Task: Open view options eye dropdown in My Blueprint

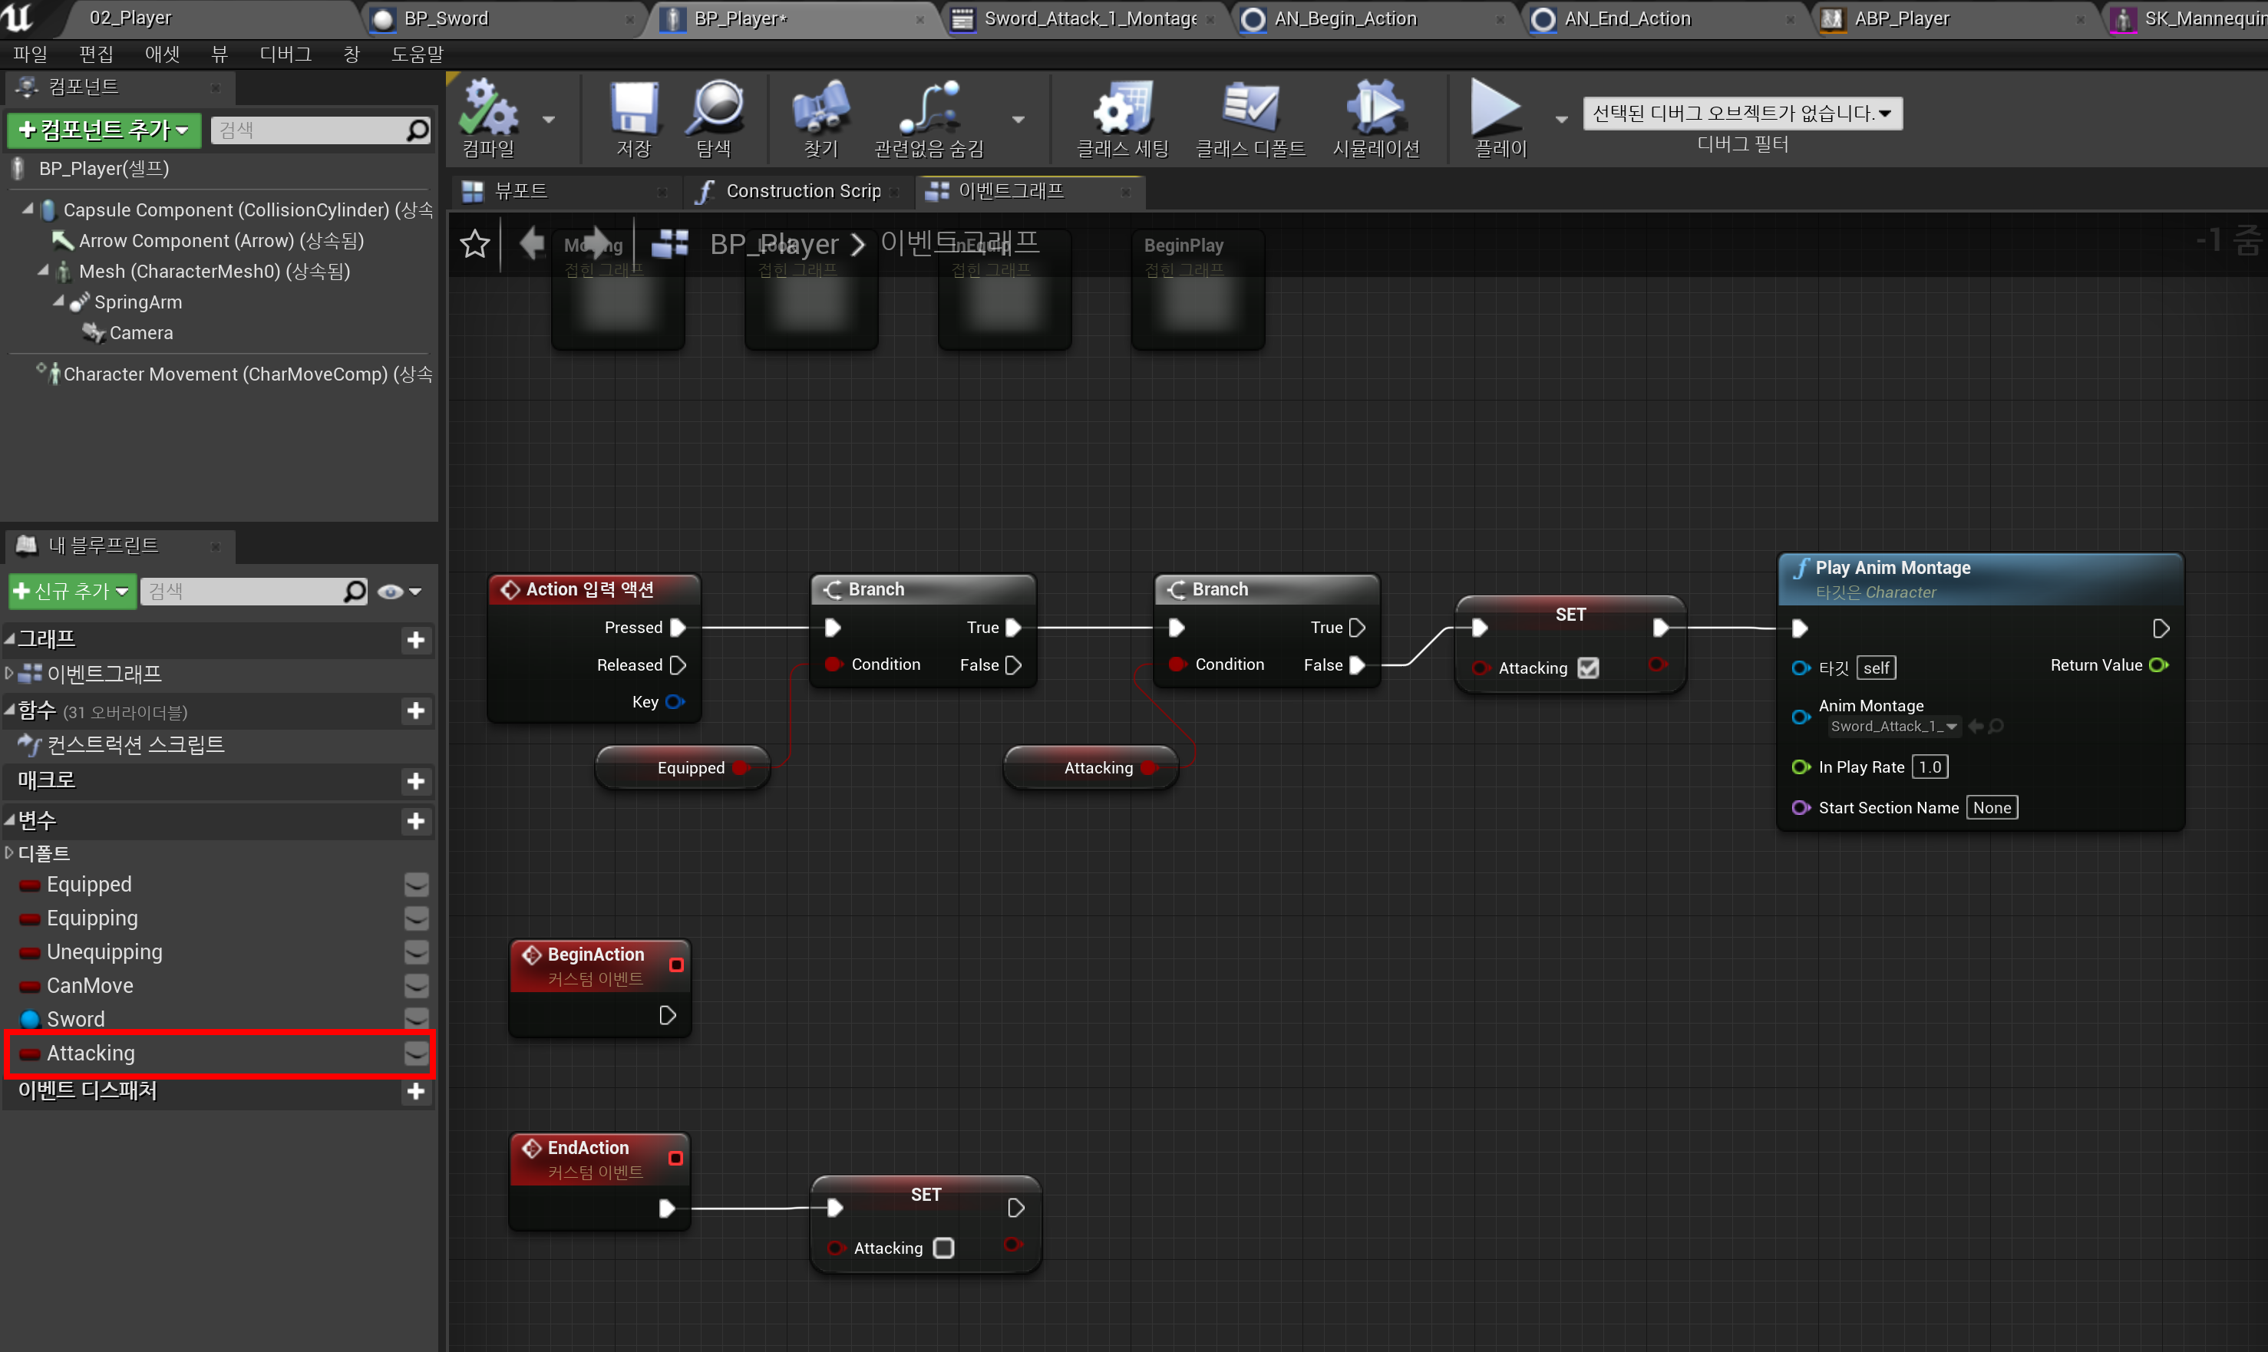Action: 399,592
